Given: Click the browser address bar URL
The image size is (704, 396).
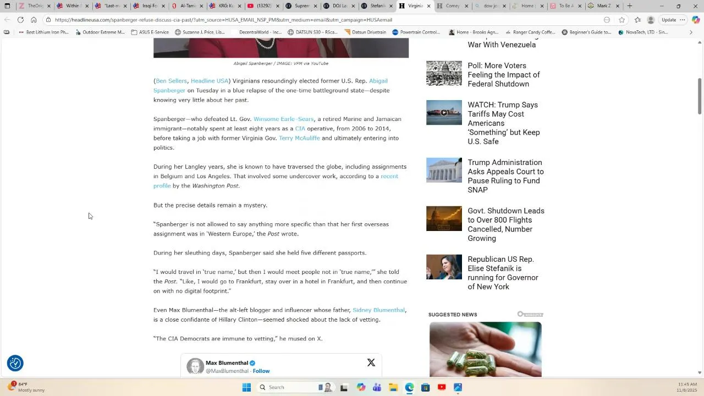Looking at the screenshot, I should [x=223, y=20].
